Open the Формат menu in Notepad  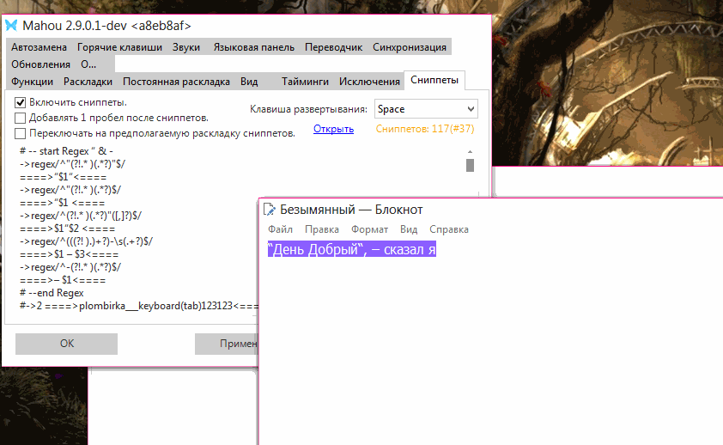[x=370, y=229]
